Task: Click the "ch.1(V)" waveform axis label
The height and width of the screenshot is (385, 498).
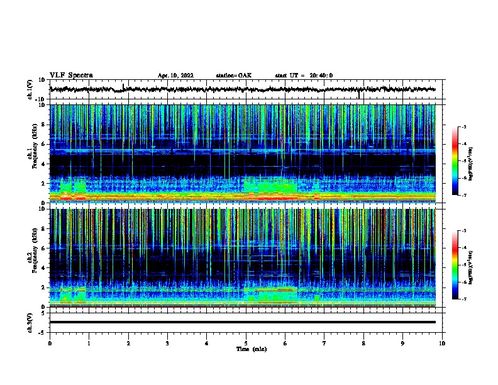Action: point(30,89)
